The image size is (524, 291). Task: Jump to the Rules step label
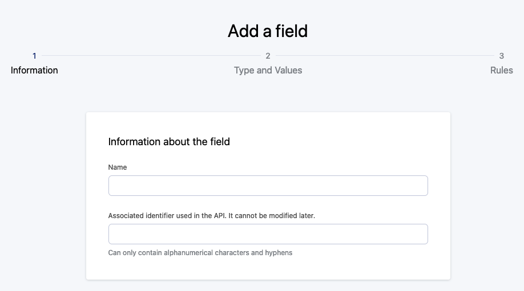coord(501,71)
